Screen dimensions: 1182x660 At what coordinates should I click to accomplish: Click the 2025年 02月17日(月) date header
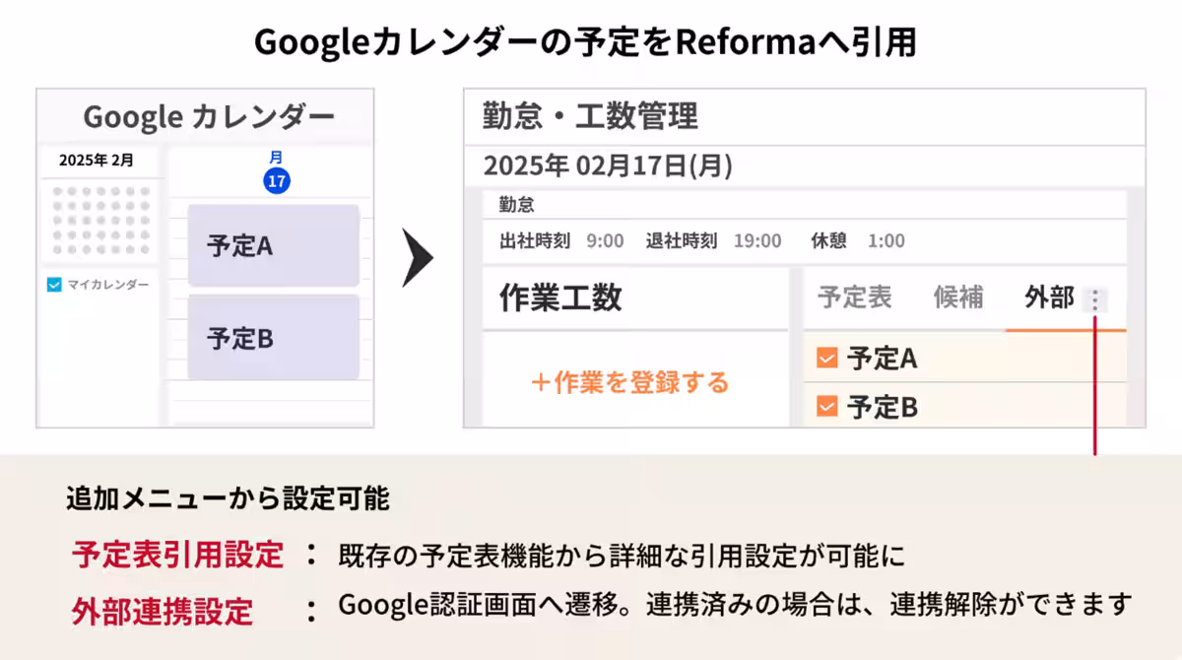coord(608,165)
